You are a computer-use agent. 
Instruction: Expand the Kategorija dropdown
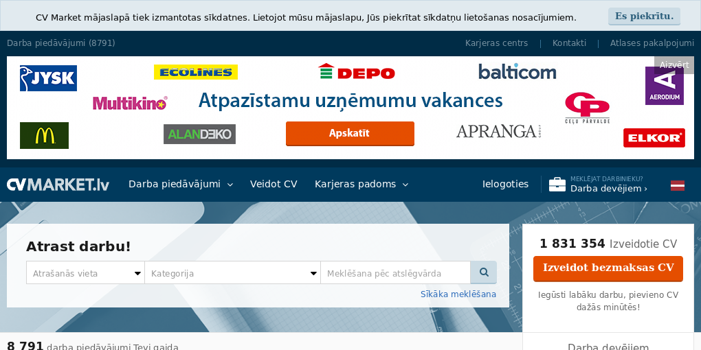tap(232, 272)
